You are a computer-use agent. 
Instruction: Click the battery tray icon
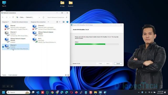click(x=154, y=92)
